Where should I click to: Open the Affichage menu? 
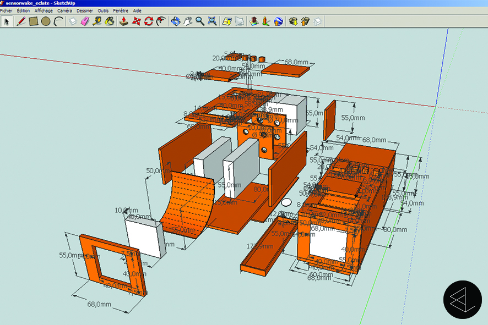point(44,10)
